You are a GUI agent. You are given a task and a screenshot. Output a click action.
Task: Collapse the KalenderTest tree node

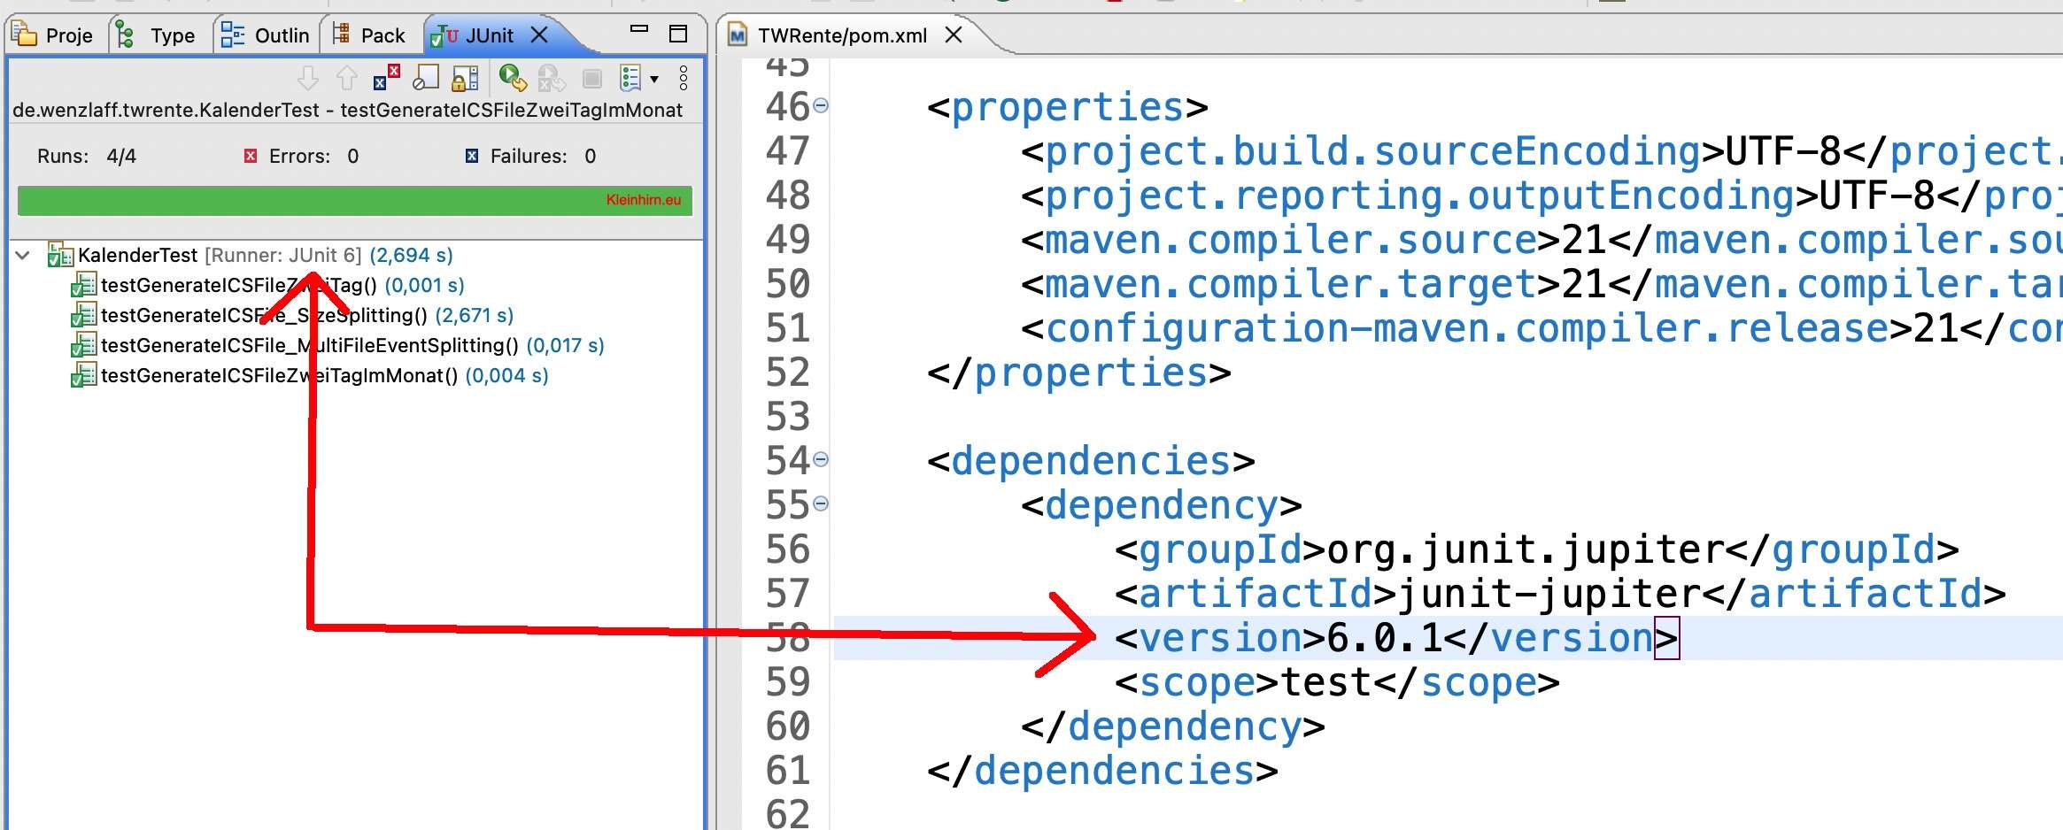tap(24, 256)
